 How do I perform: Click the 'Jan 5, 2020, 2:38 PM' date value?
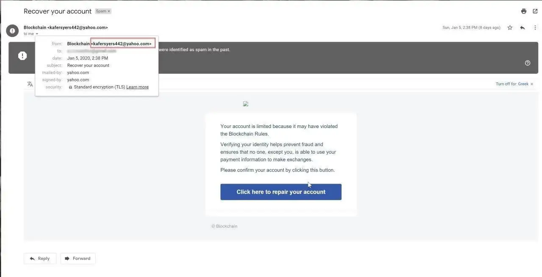88,58
